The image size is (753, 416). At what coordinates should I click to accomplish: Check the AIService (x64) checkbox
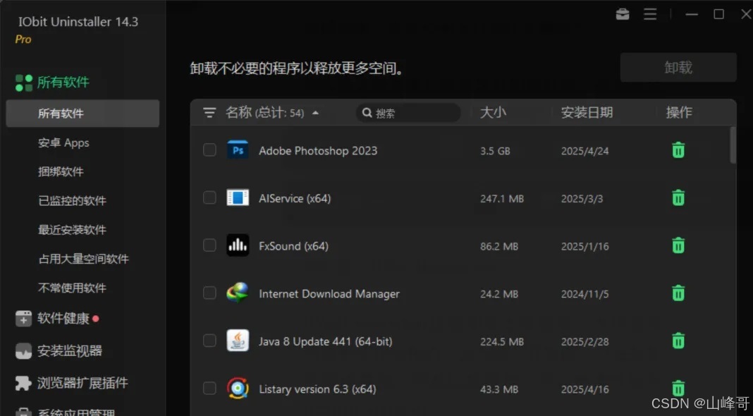point(209,197)
